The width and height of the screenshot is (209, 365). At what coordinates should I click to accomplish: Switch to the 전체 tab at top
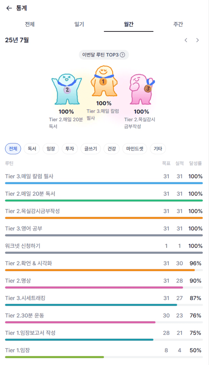click(x=30, y=24)
